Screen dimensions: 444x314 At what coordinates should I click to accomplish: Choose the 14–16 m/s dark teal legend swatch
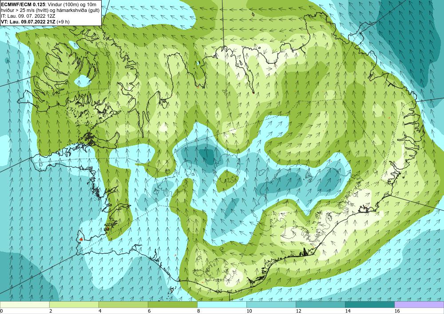coord(370,304)
